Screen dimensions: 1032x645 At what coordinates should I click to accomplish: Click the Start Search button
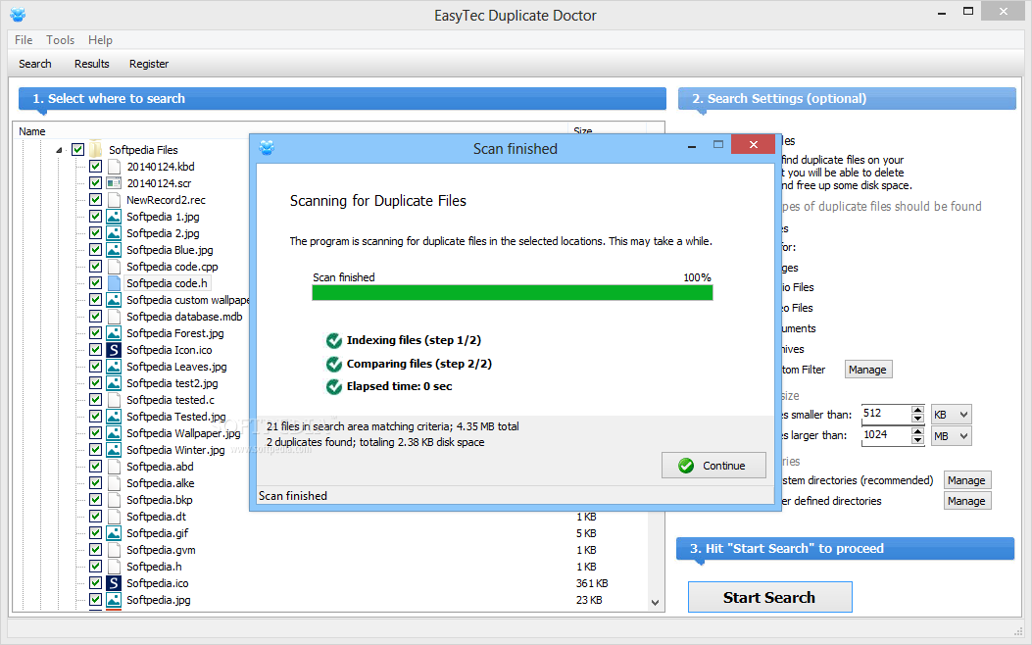(769, 597)
